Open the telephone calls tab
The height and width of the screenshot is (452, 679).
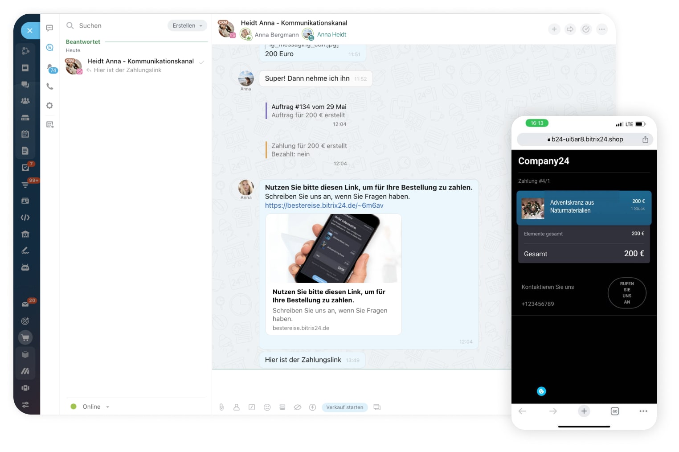pos(50,86)
